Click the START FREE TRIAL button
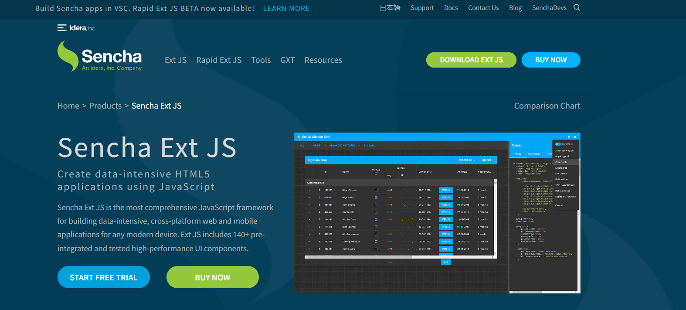Screen dimensions: 686x310 pyautogui.click(x=104, y=277)
